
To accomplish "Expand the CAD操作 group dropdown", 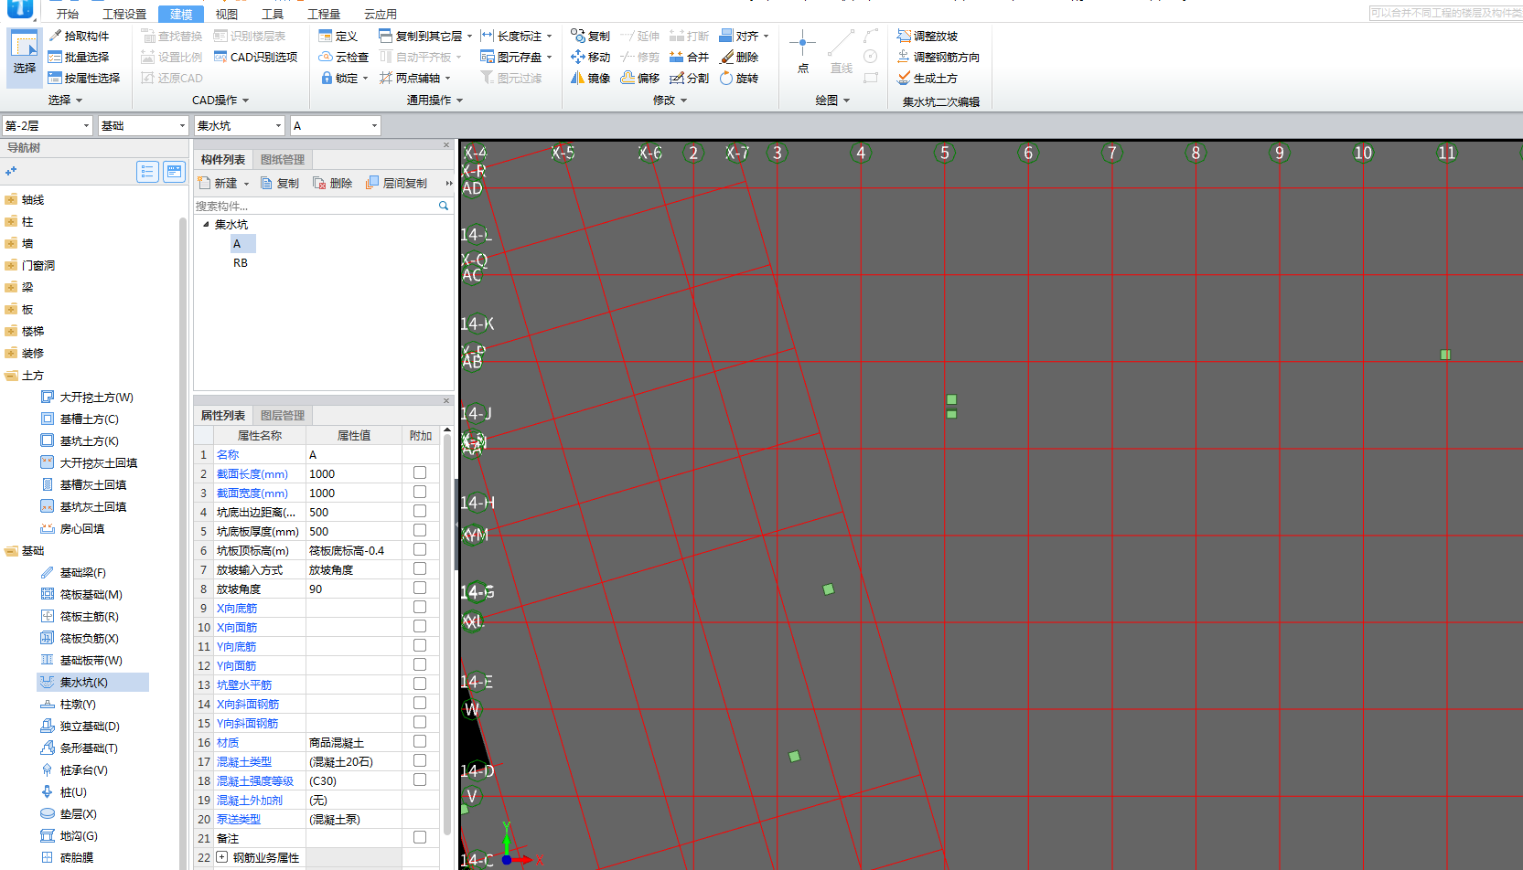I will (x=220, y=101).
